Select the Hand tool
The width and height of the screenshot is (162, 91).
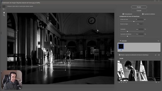coord(4,12)
